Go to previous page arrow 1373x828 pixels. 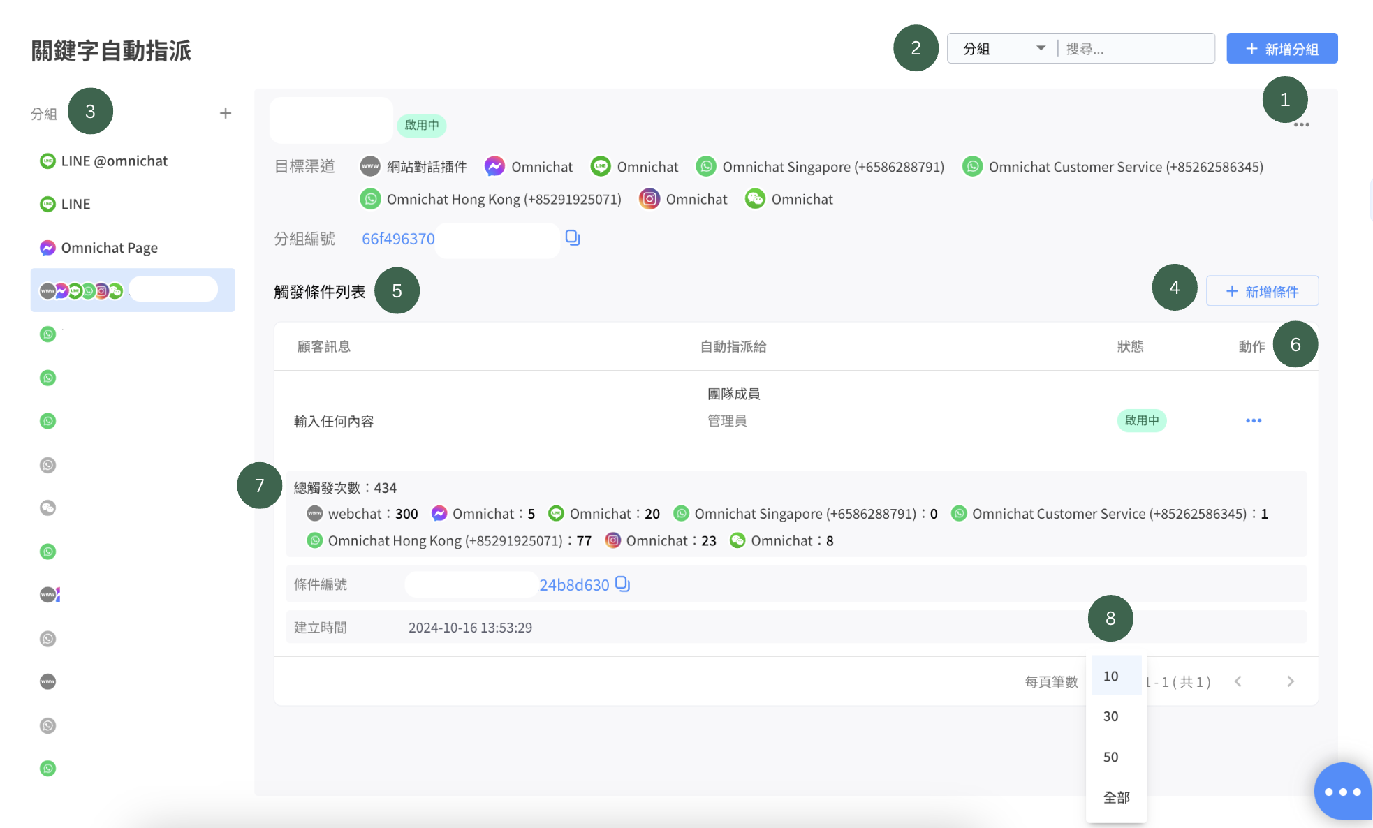pyautogui.click(x=1238, y=681)
